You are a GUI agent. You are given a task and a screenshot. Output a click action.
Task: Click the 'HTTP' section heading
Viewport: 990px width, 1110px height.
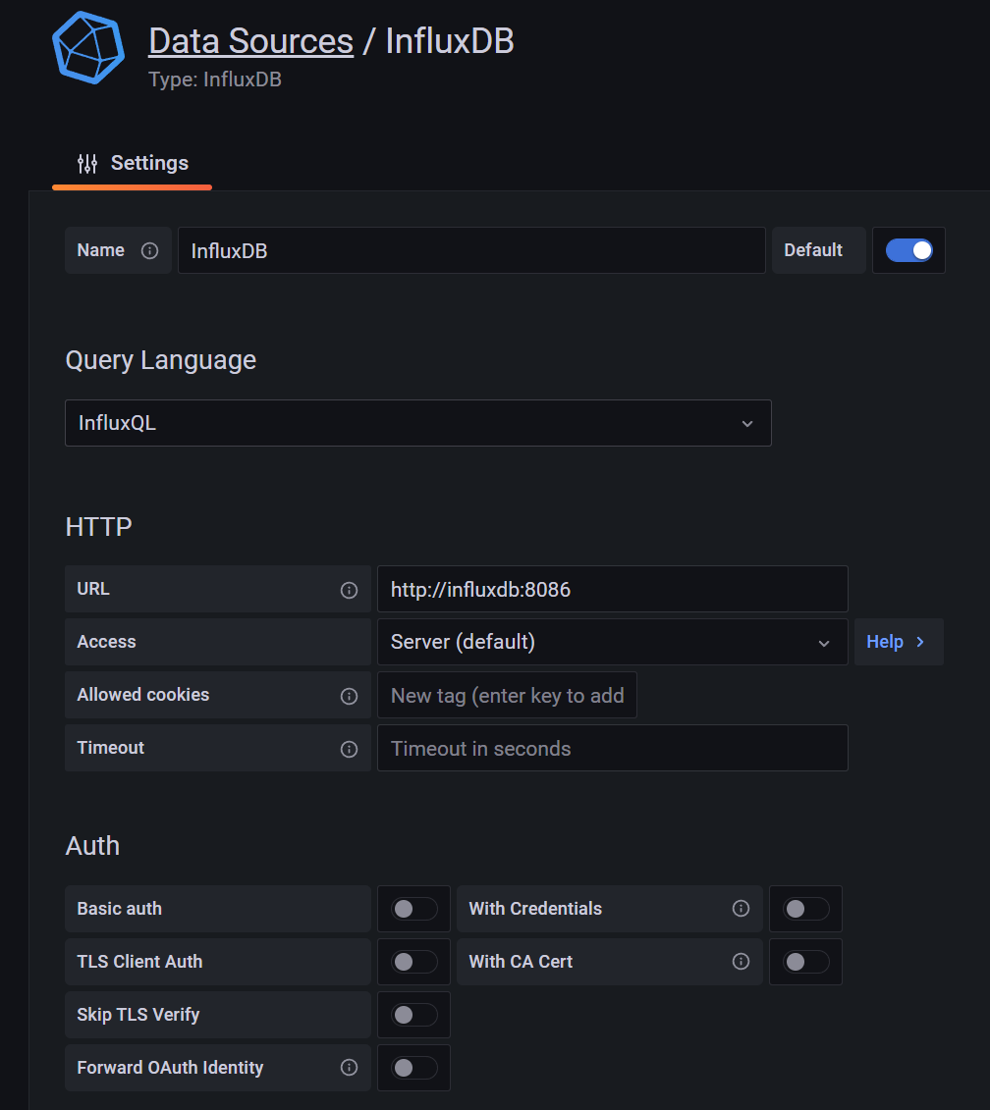(98, 527)
